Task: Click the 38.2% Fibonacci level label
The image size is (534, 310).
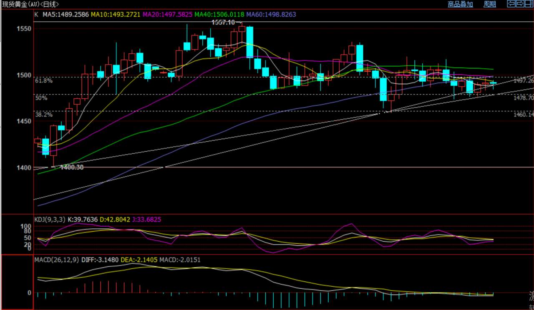Action: click(x=44, y=114)
